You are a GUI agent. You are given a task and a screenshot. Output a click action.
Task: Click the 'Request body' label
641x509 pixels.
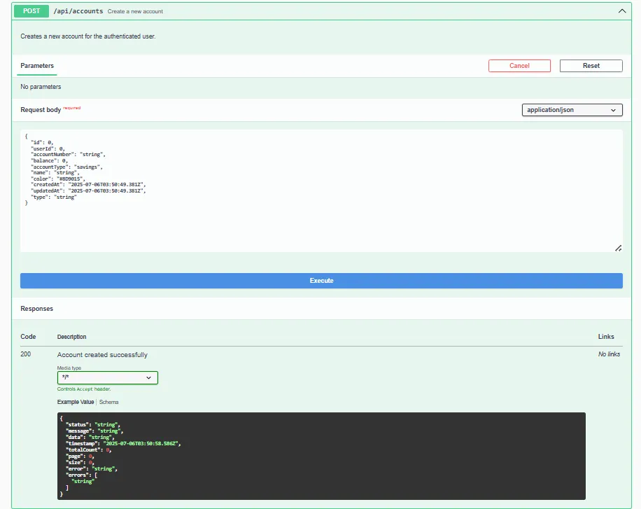pos(41,110)
